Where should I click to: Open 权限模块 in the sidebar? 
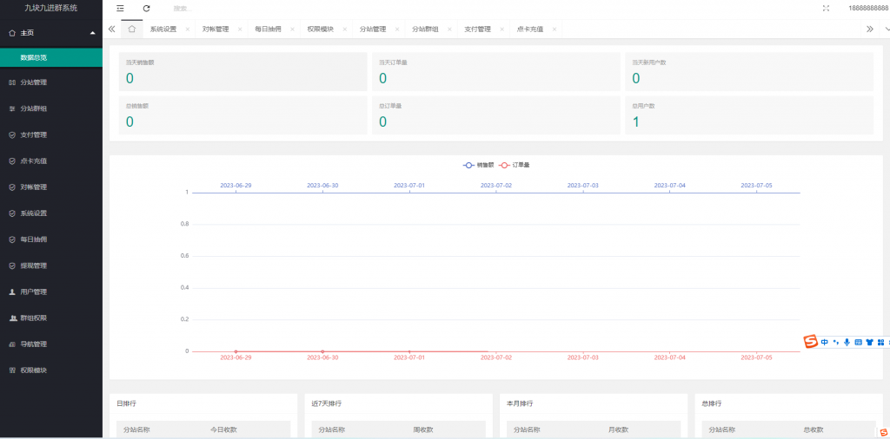point(51,370)
